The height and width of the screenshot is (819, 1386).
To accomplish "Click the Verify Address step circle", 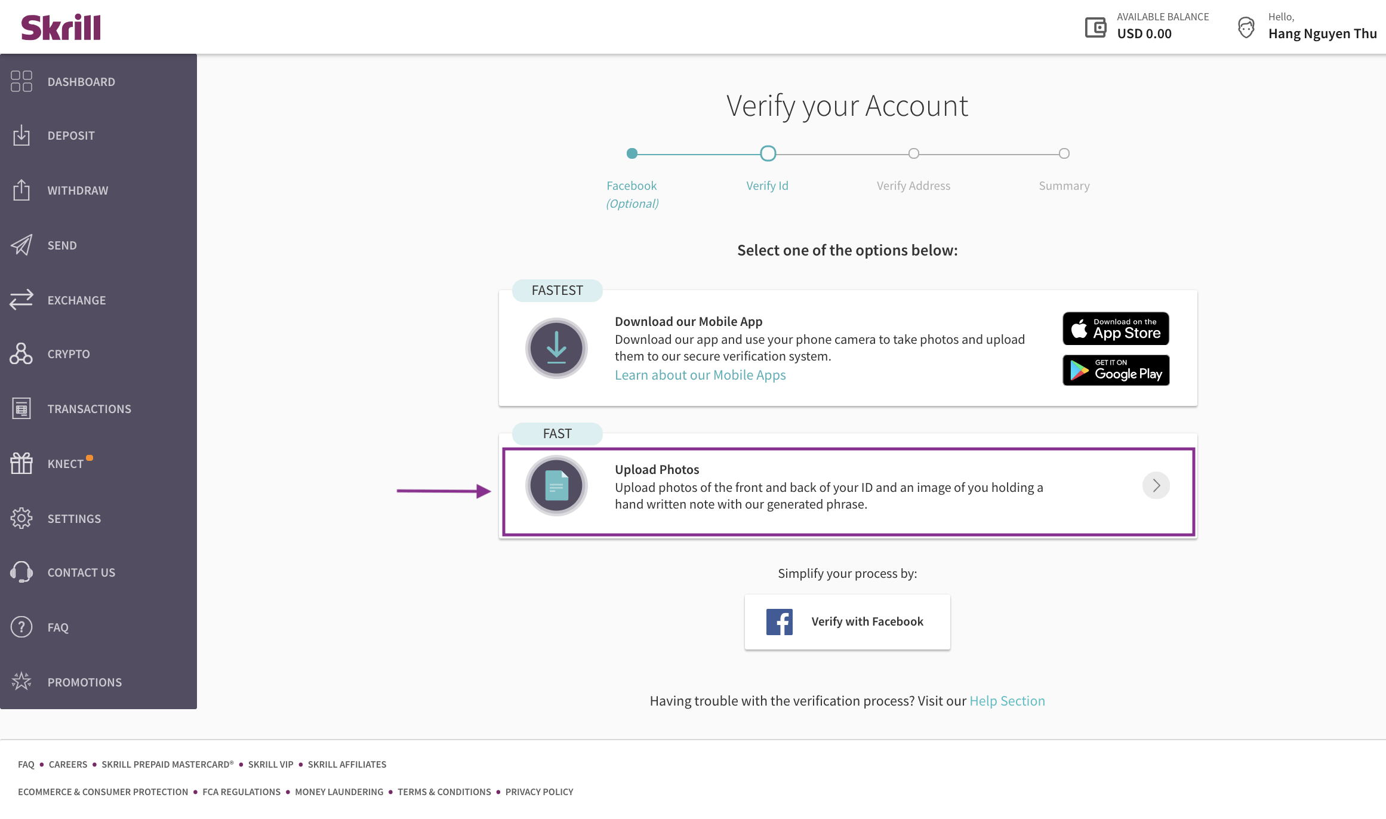I will pos(913,153).
